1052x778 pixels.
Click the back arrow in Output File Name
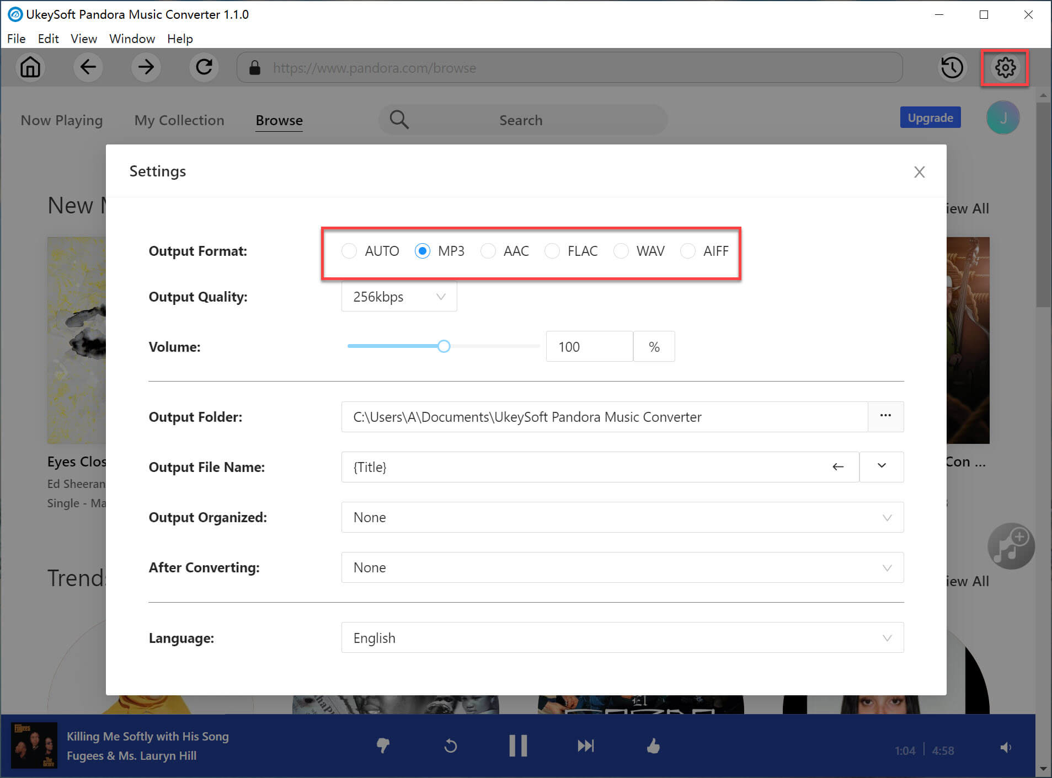(x=838, y=467)
